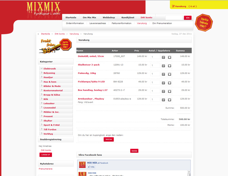
Task: Click remove icon for Ficklampa/lykta row
Action: 170,83
